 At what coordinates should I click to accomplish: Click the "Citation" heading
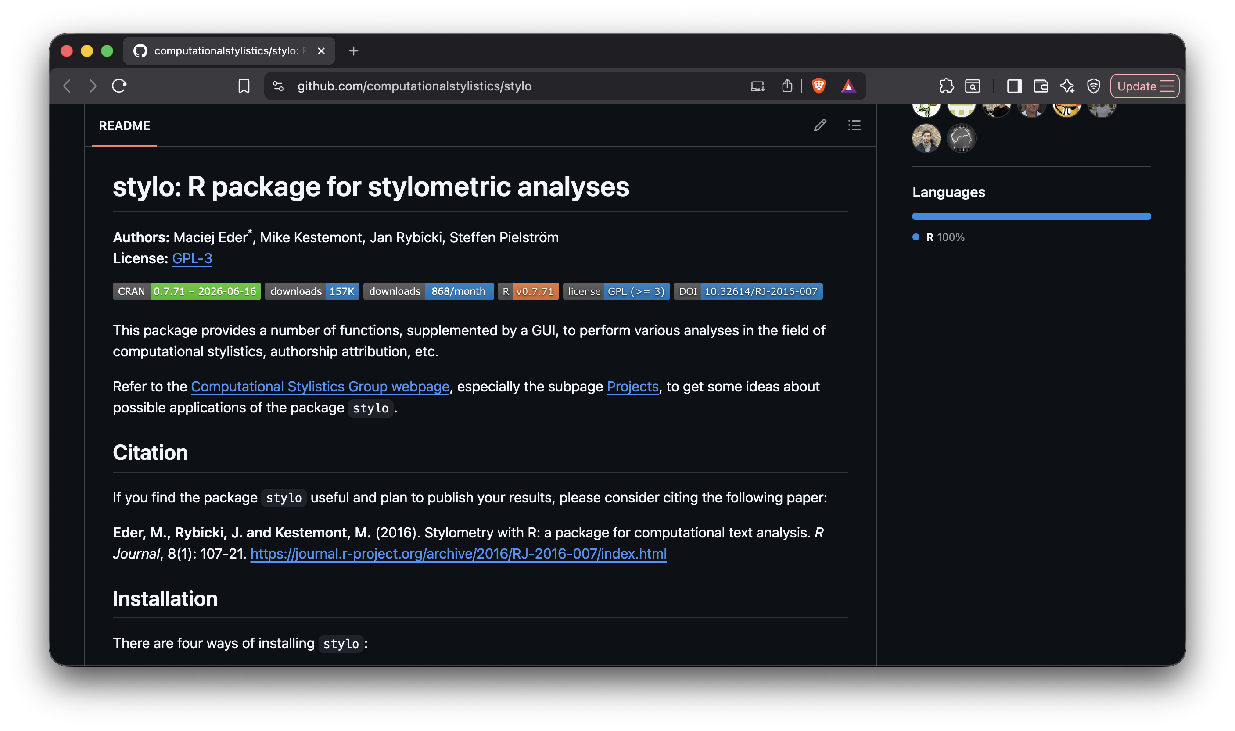click(150, 452)
